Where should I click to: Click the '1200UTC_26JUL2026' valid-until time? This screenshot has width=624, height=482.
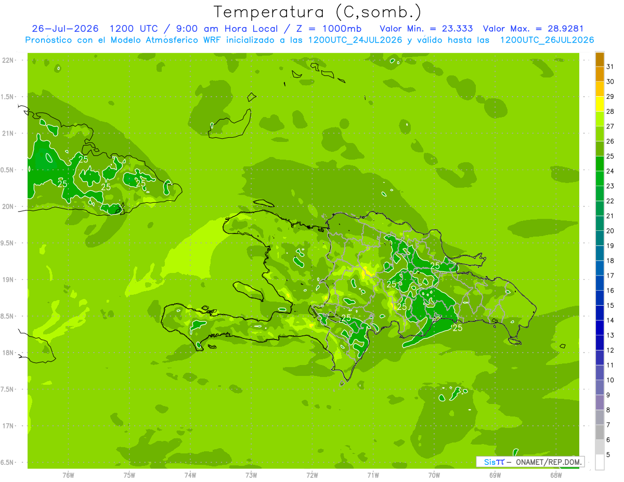coord(547,40)
